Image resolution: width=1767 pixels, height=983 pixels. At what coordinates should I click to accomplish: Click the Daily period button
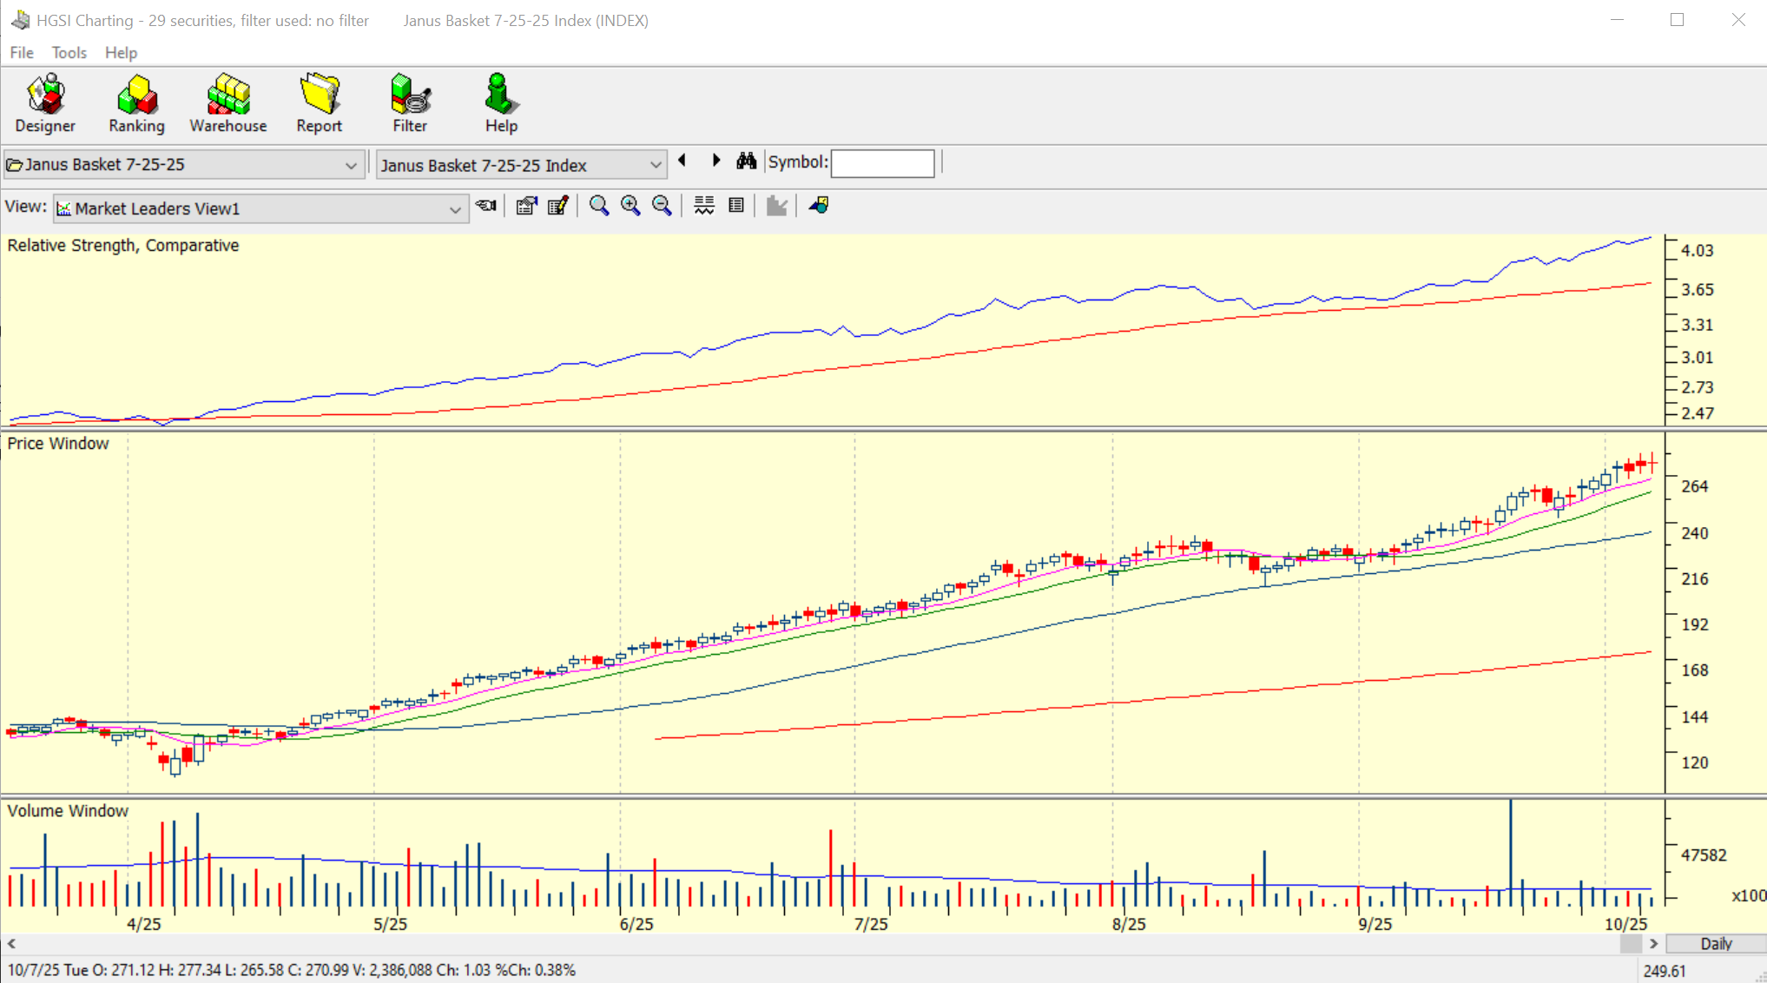coord(1715,944)
